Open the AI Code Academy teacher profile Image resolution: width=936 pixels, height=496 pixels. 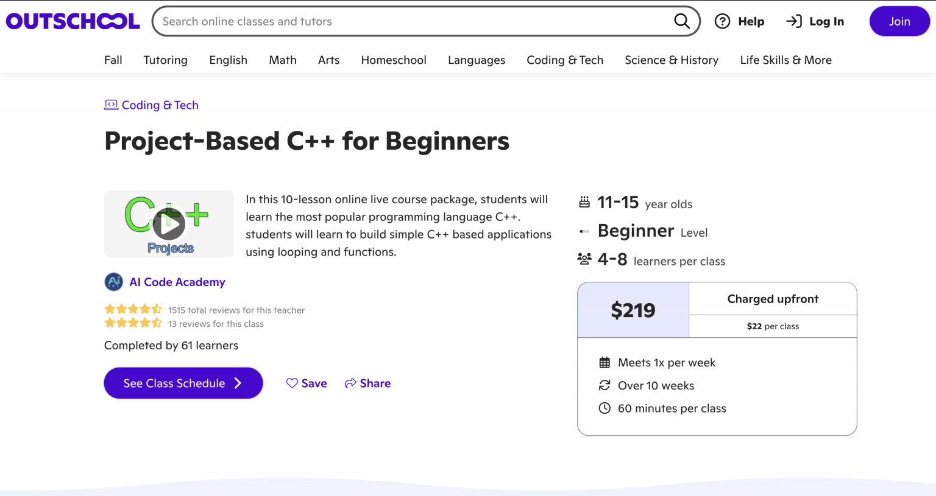[177, 282]
